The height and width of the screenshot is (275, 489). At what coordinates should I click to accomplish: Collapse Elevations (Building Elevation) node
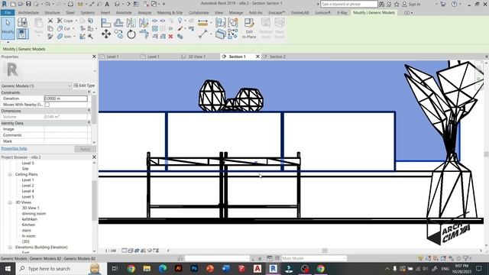(x=10, y=247)
